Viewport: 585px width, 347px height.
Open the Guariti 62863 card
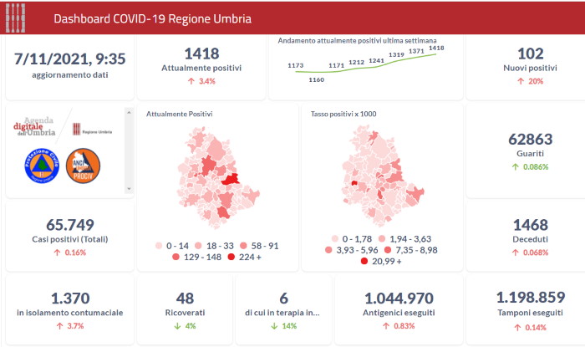tap(525, 149)
